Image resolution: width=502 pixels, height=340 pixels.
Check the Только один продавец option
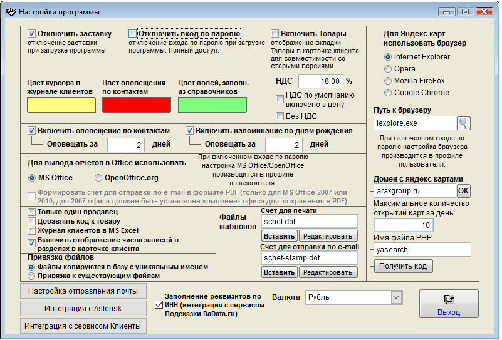pyautogui.click(x=31, y=212)
